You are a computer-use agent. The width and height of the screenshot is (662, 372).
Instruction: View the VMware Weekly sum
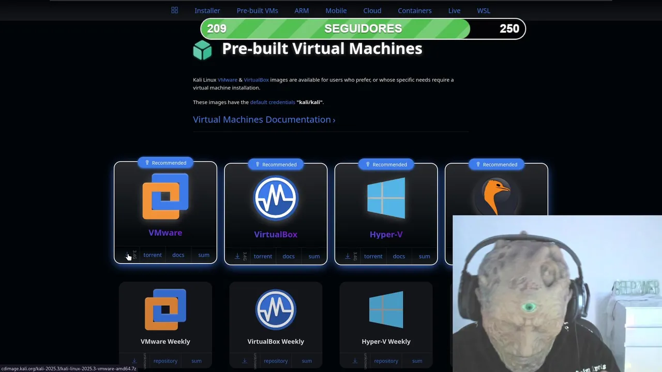click(197, 361)
